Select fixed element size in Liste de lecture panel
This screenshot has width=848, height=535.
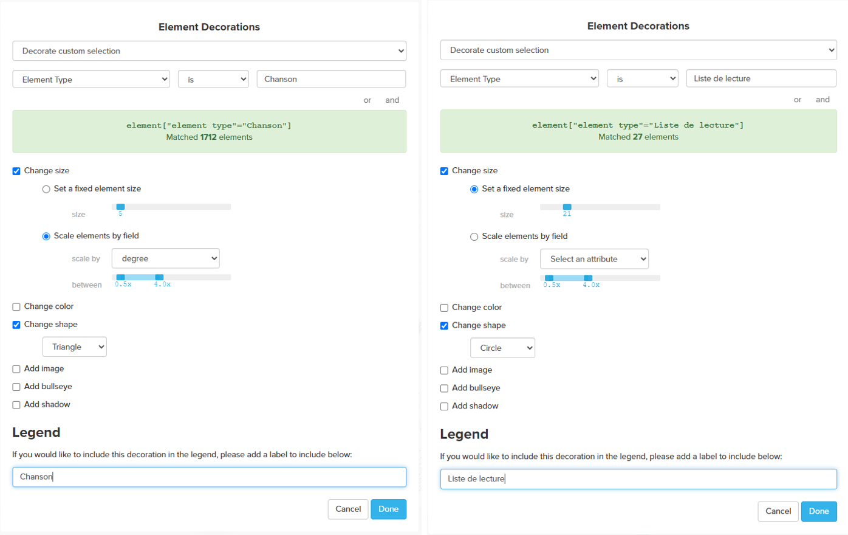coord(474,189)
